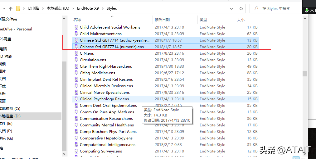Expand chevron after 此电脑 breadcrumb
The width and height of the screenshot is (316, 159).
[x=43, y=8]
